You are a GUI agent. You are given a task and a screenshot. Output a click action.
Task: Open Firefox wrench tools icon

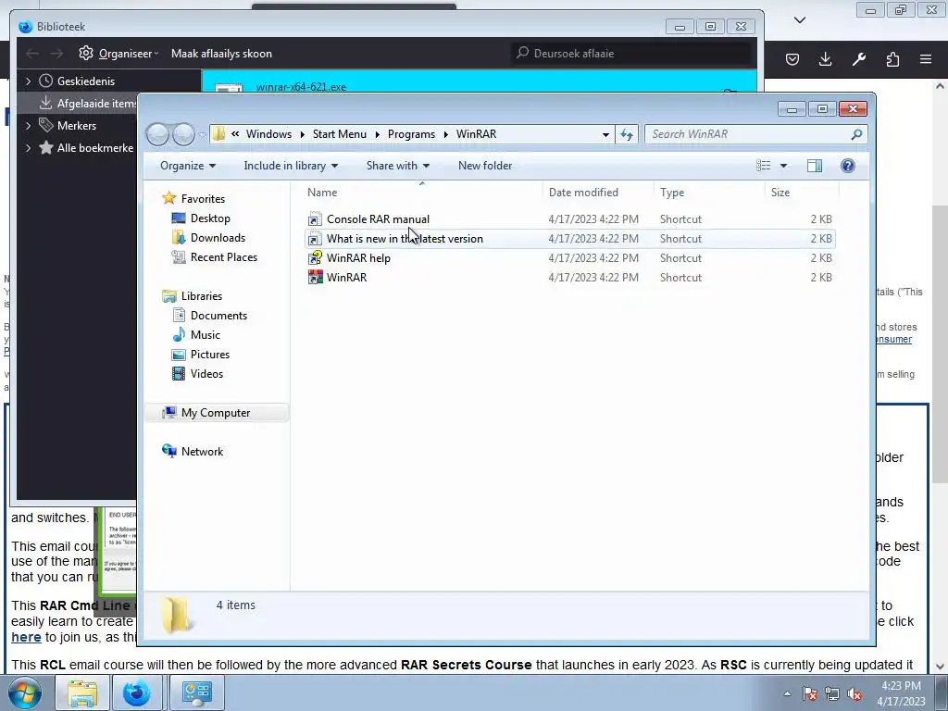point(858,59)
